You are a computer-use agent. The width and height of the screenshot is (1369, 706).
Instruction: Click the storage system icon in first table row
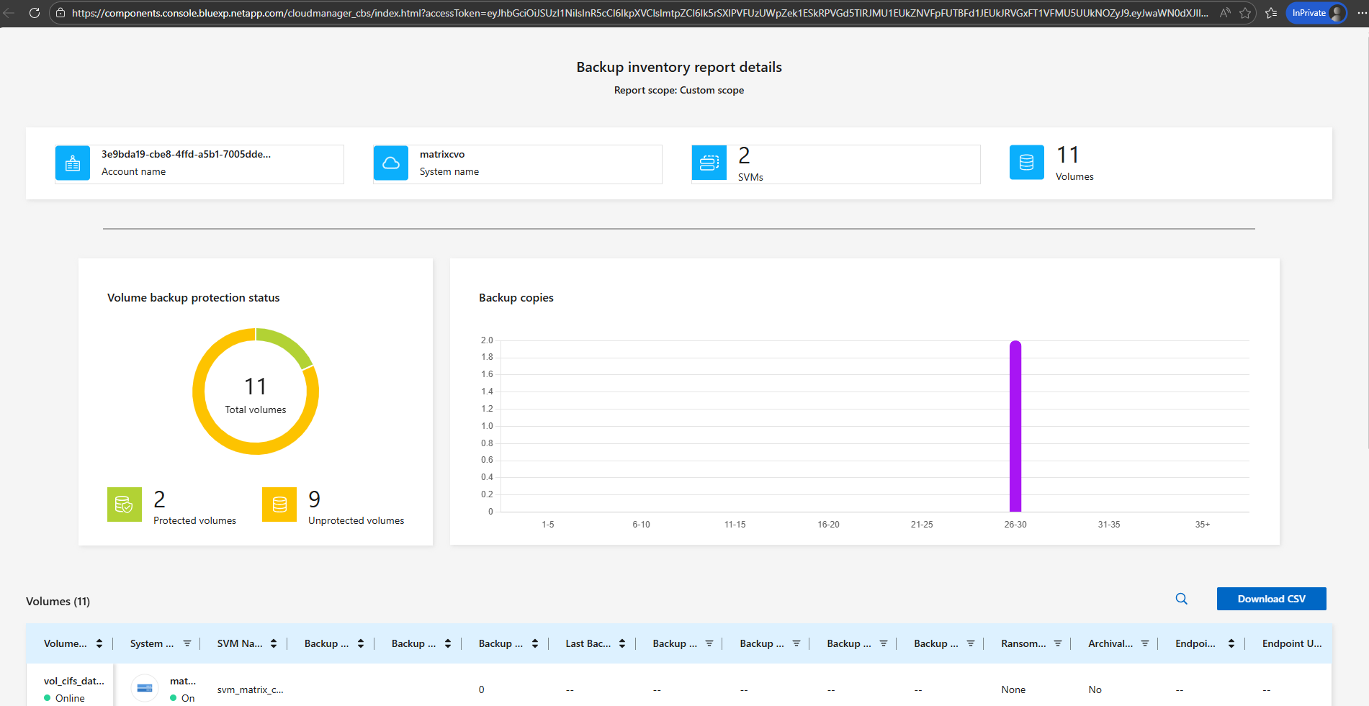pyautogui.click(x=145, y=688)
